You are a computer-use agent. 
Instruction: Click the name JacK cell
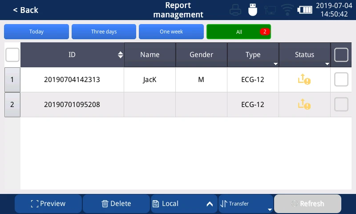150,80
